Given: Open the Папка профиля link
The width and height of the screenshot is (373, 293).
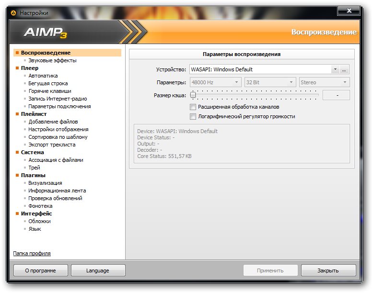Looking at the screenshot, I should (x=32, y=253).
